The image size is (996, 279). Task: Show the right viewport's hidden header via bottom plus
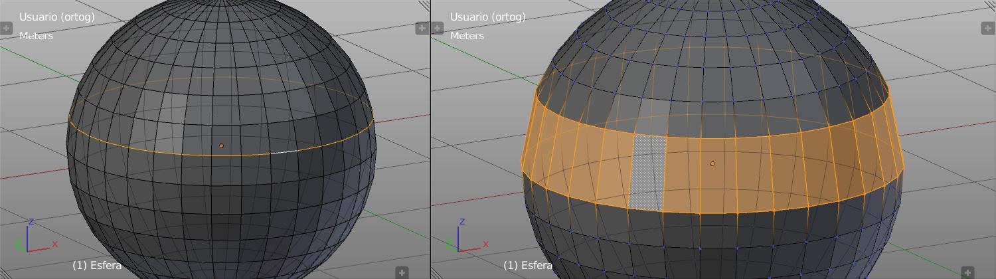tap(967, 272)
